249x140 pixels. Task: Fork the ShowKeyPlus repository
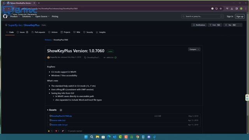pos(215,25)
